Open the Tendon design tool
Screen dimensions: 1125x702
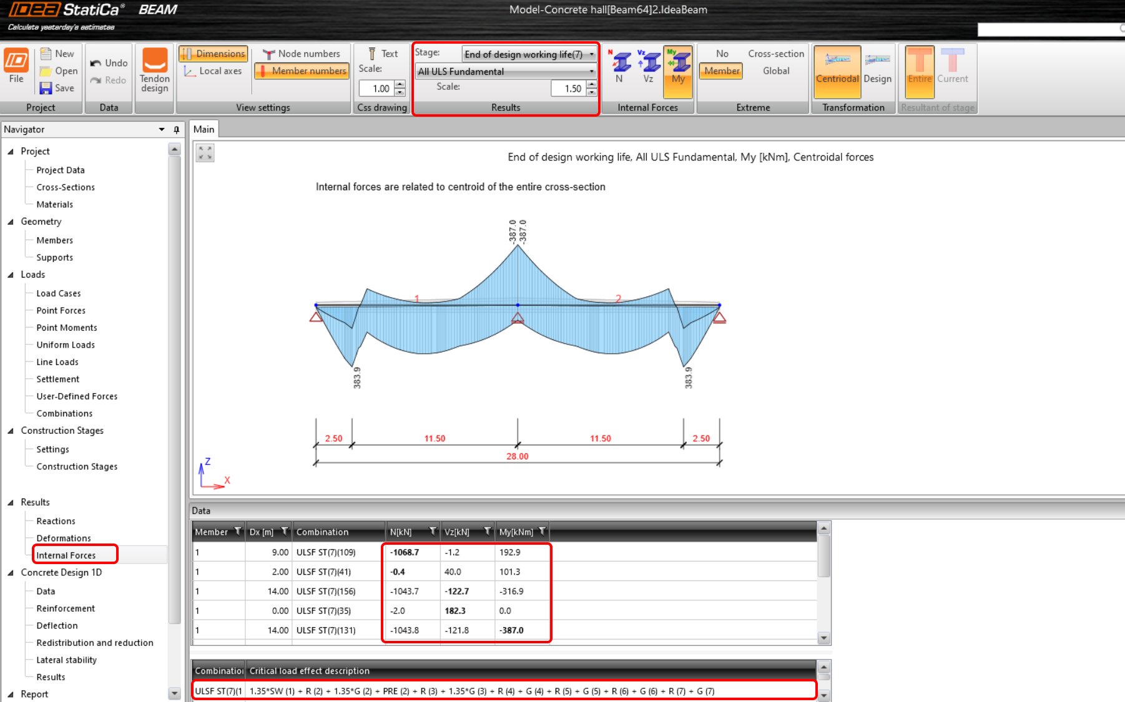click(155, 71)
